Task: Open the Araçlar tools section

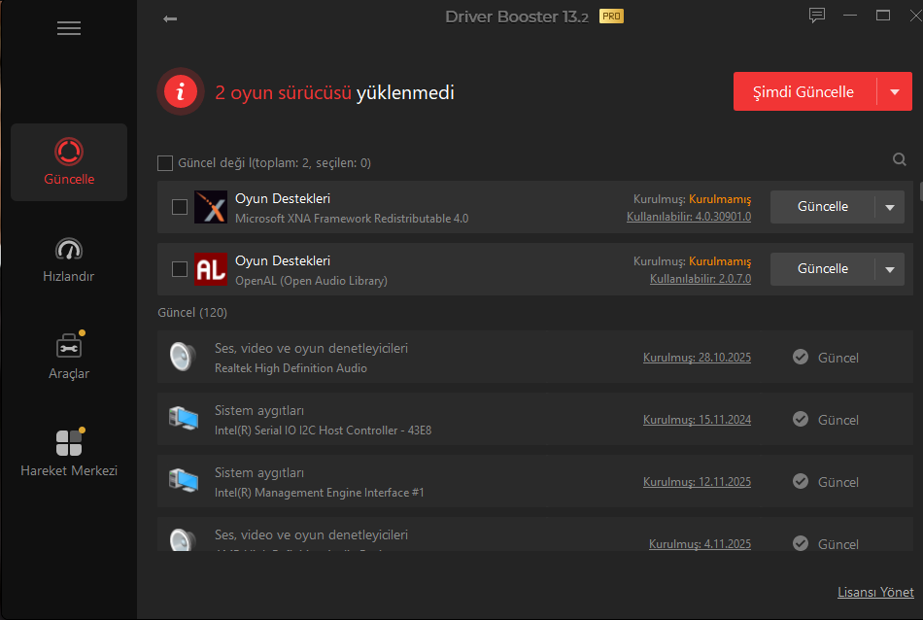Action: (x=69, y=357)
